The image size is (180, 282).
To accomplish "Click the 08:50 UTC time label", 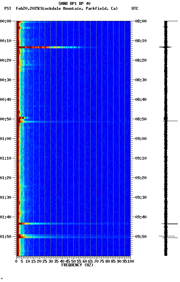I will [x=141, y=119].
